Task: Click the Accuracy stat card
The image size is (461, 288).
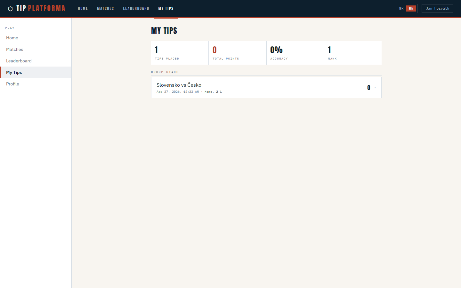Action: point(295,53)
